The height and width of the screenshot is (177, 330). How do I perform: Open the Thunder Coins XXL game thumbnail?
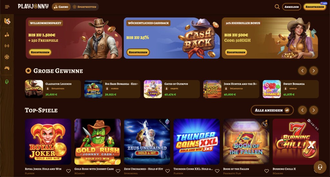coord(197,142)
